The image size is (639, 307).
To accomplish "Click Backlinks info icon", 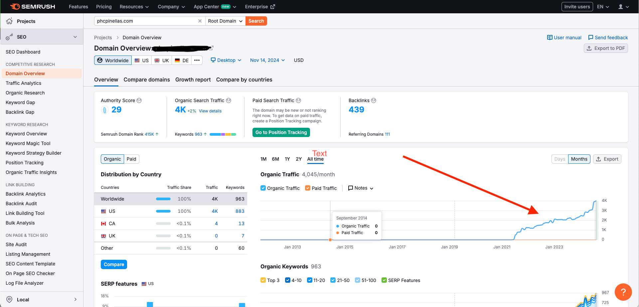I will 374,100.
